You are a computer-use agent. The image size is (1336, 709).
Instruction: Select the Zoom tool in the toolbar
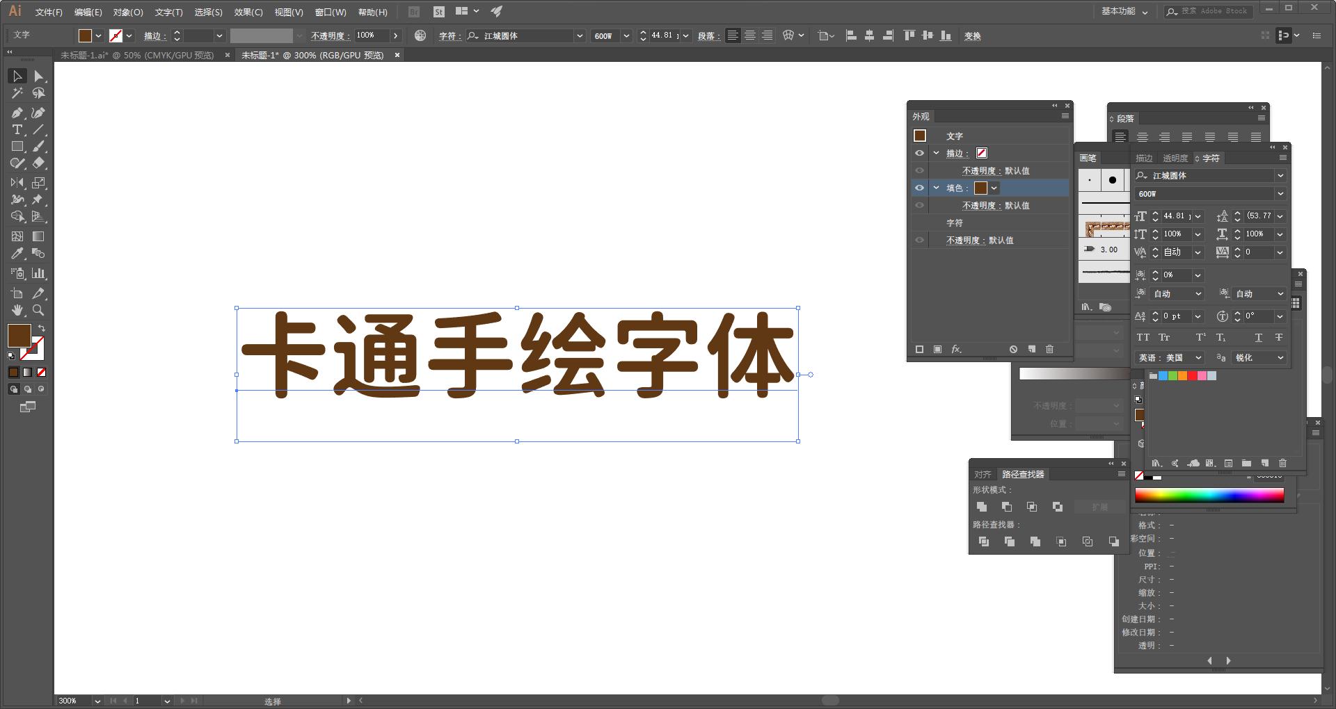(39, 310)
